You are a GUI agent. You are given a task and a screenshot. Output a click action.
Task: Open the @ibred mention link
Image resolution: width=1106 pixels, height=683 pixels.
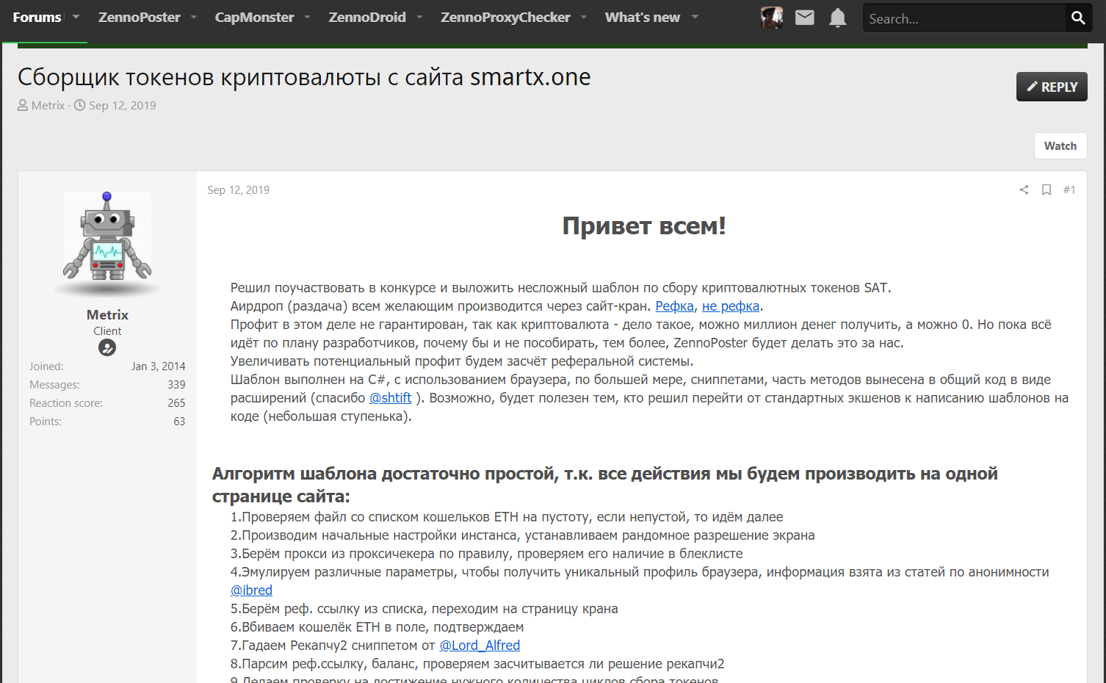(251, 590)
